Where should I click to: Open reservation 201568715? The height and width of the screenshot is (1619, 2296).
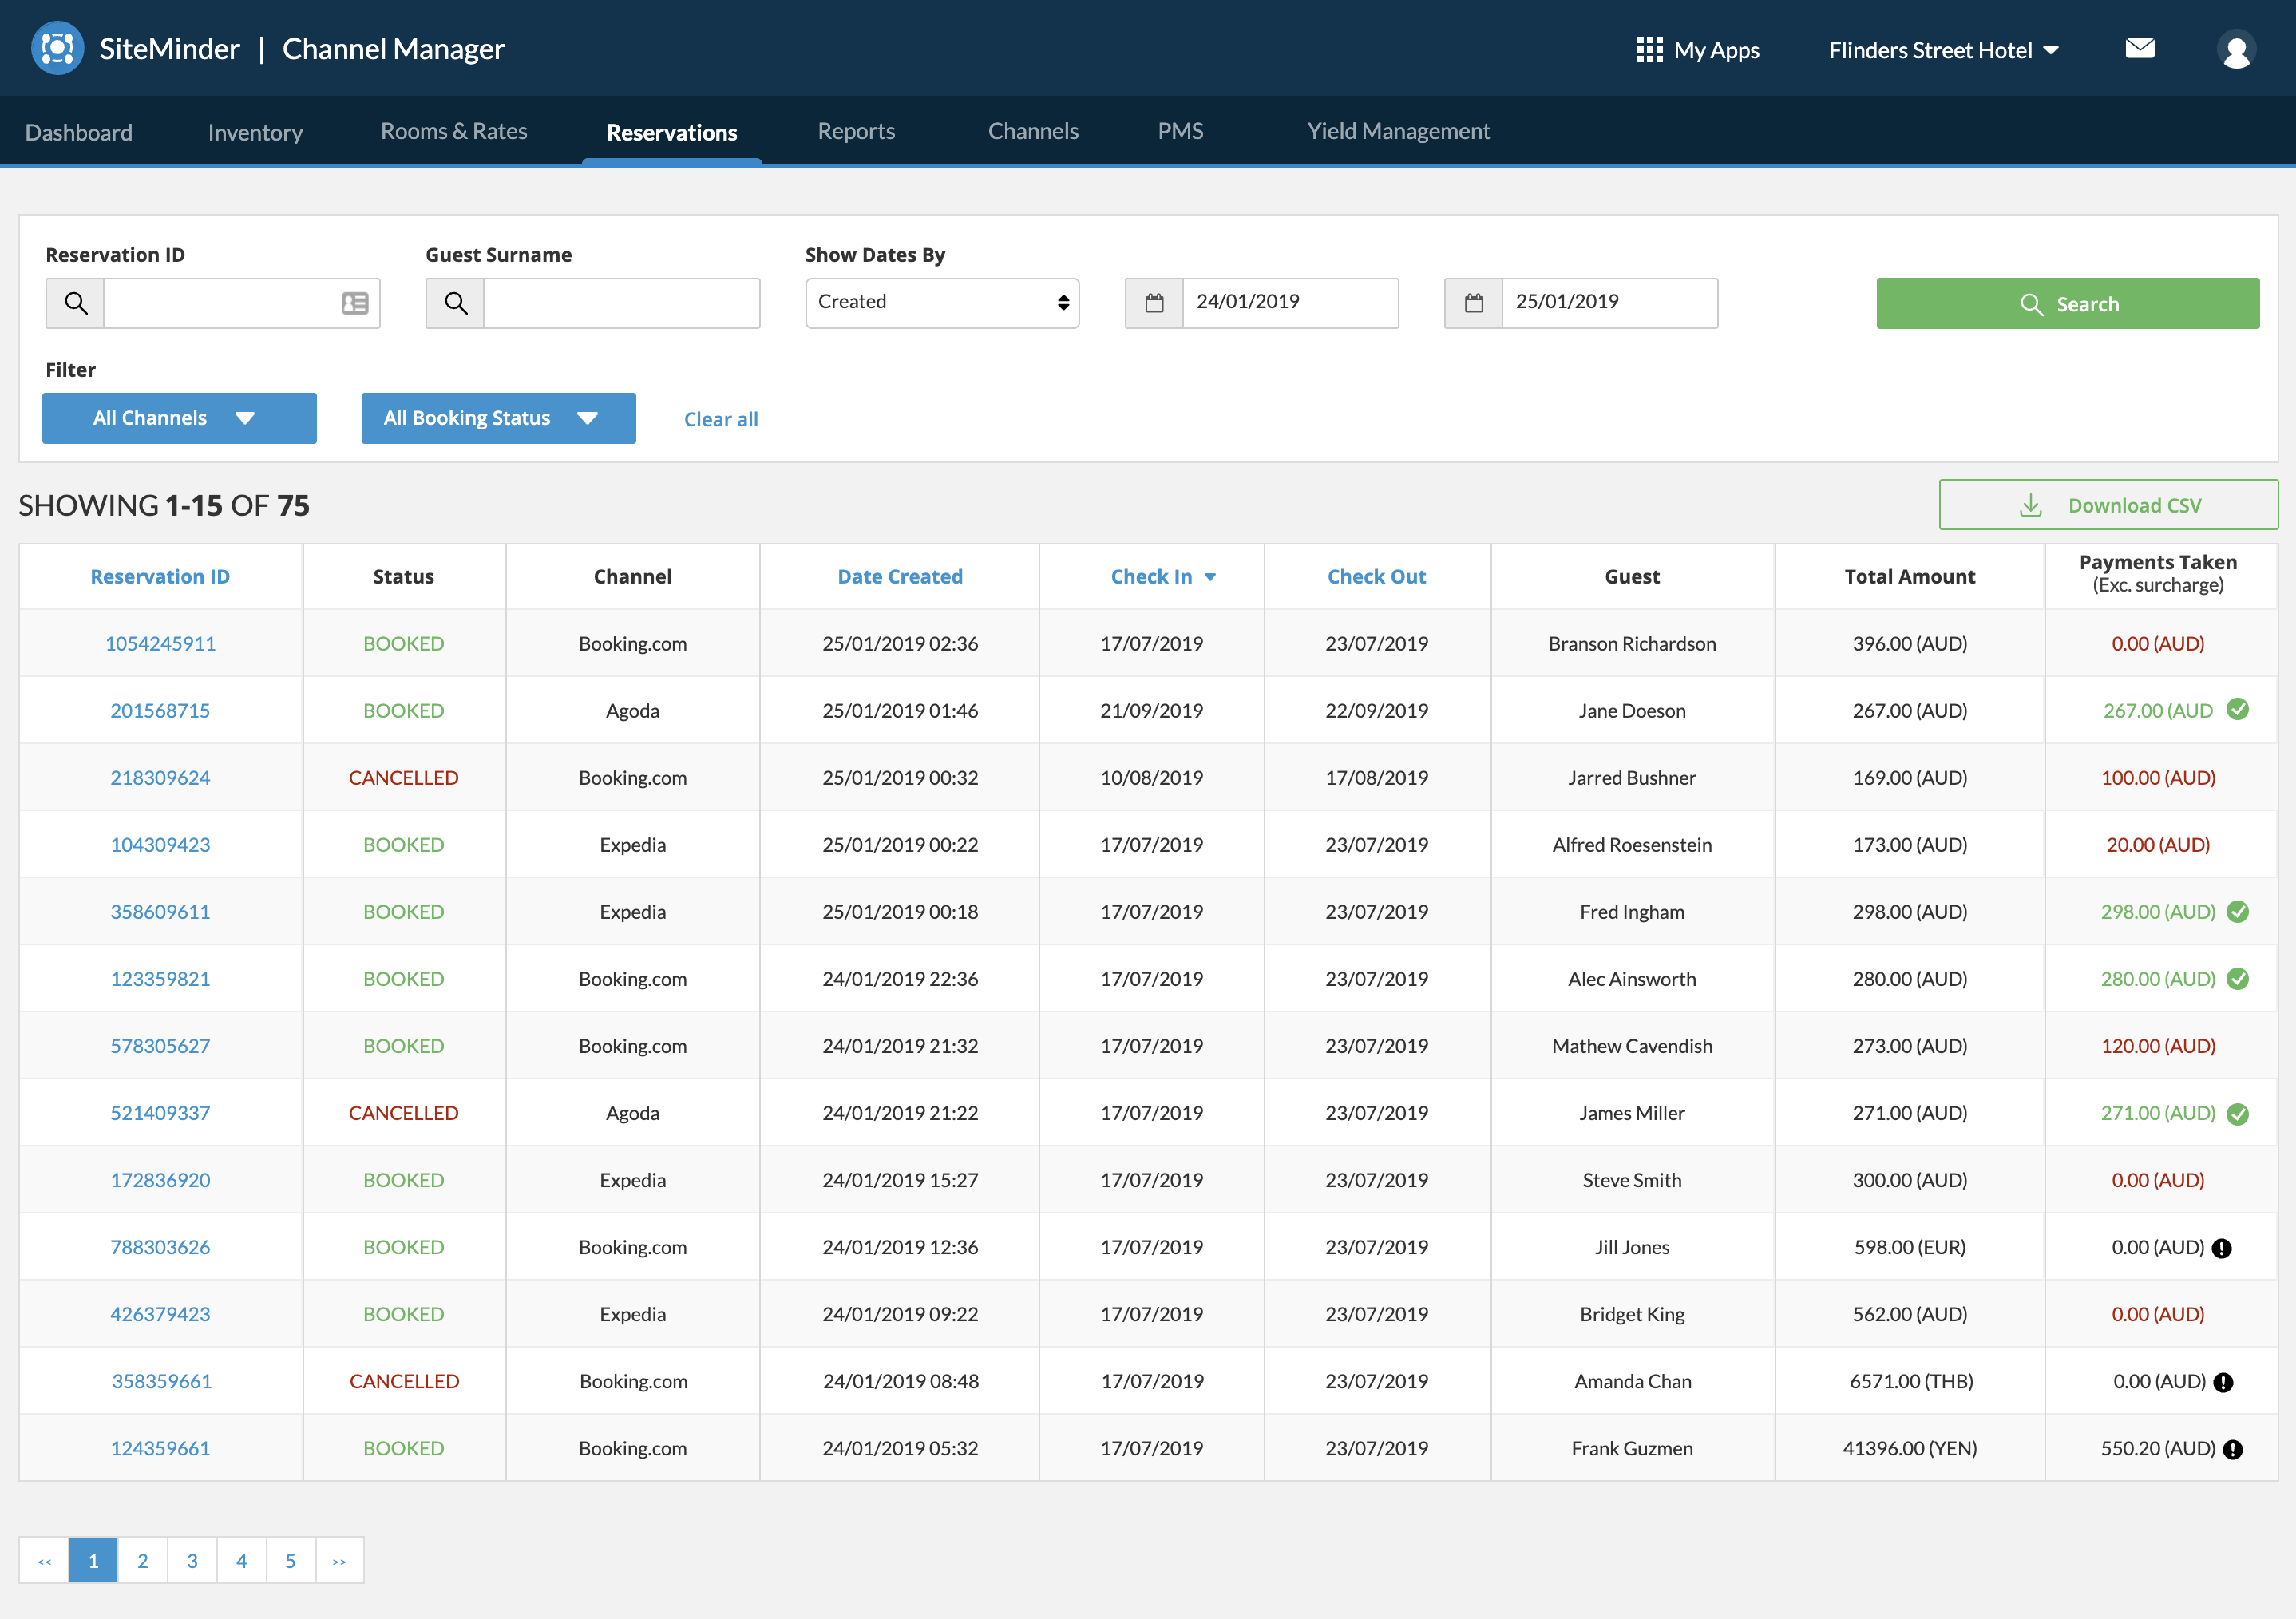160,711
